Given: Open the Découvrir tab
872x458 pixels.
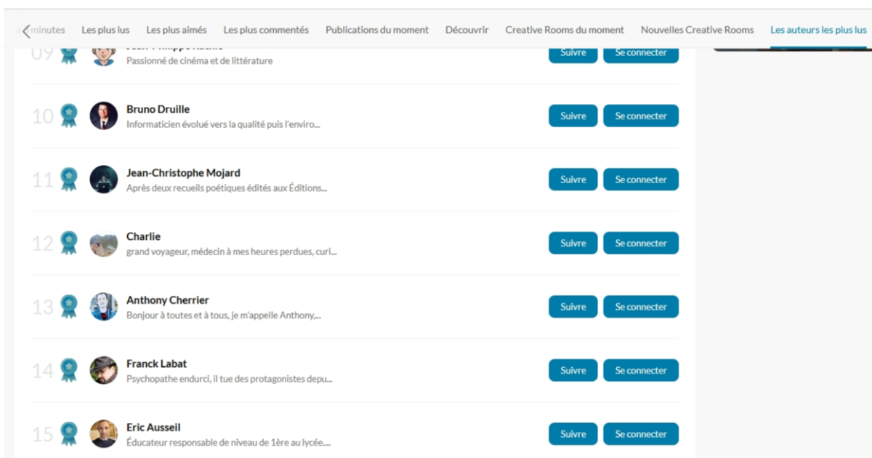Looking at the screenshot, I should pyautogui.click(x=467, y=30).
